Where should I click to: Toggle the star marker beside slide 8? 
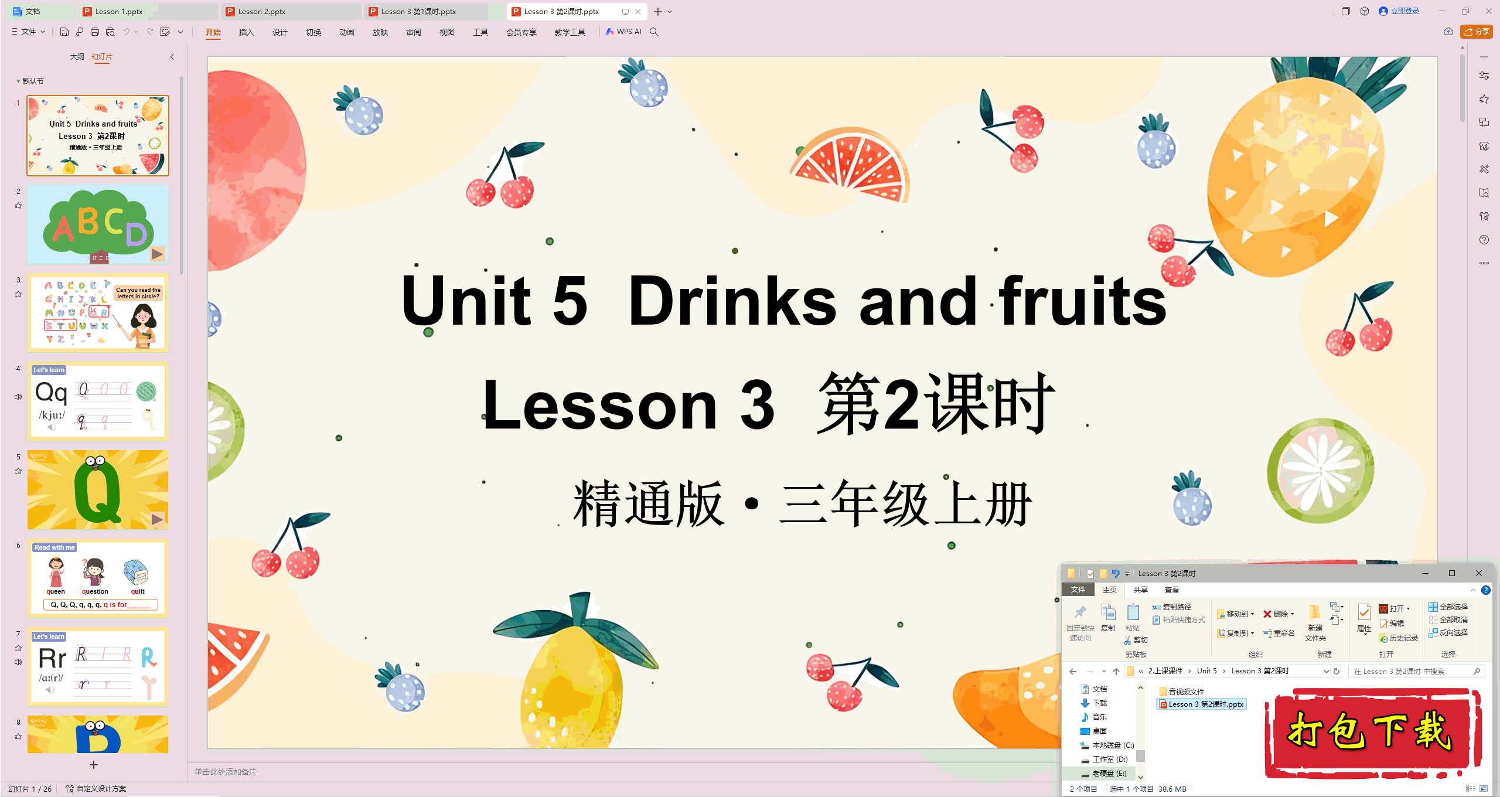pos(18,737)
